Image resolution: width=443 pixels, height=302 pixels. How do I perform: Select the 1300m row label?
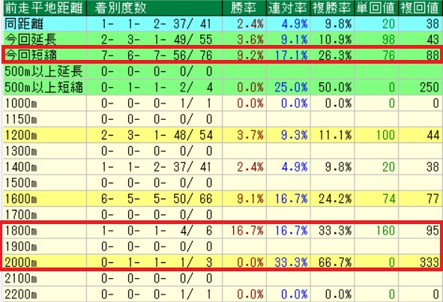[x=21, y=151]
